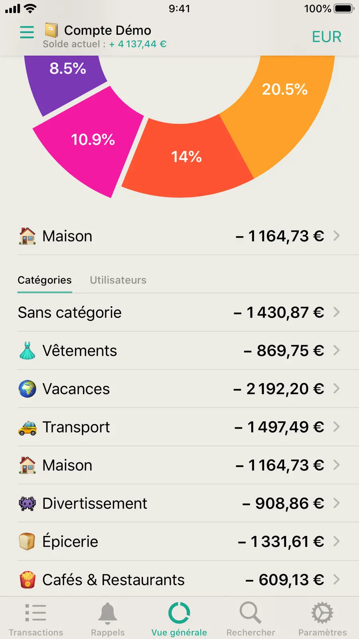Viewport: 359px width, 639px height.
Task: Open Rappels bell icon
Action: 108,613
